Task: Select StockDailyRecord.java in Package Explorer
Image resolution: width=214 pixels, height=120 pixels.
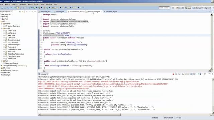Action: 16,54
